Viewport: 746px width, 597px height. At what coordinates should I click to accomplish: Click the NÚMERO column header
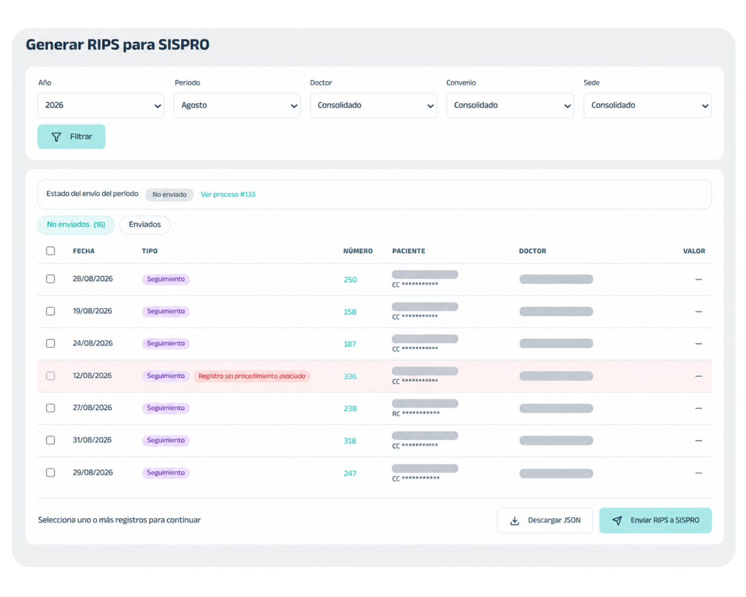[358, 251]
